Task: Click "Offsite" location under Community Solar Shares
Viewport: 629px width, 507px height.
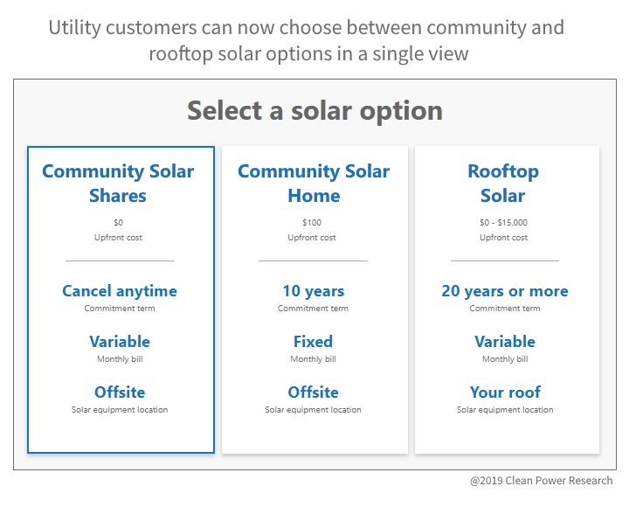Action: coord(120,392)
